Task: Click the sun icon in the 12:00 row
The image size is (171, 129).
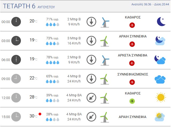Action: tap(161, 97)
